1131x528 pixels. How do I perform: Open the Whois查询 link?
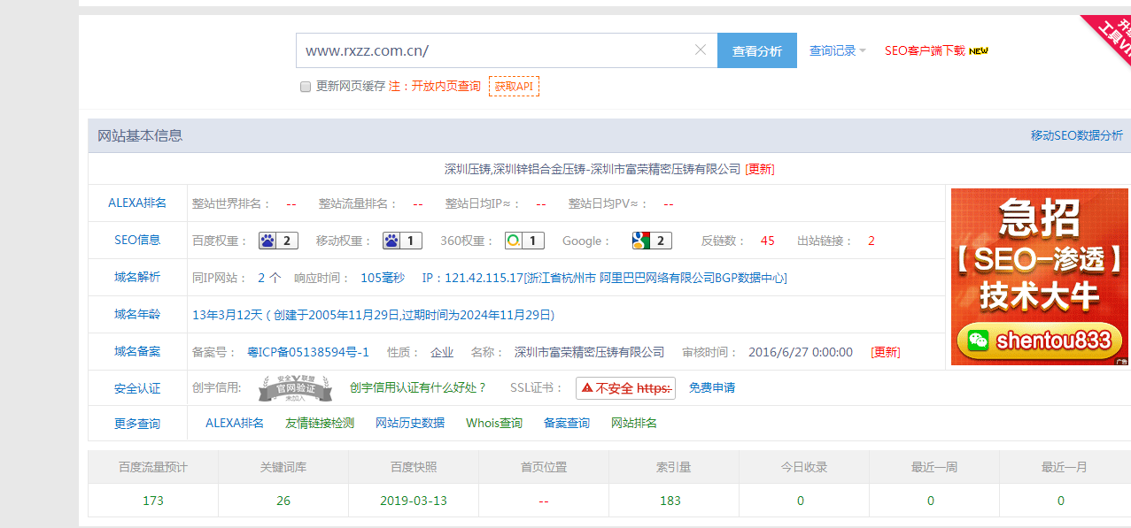tap(494, 423)
